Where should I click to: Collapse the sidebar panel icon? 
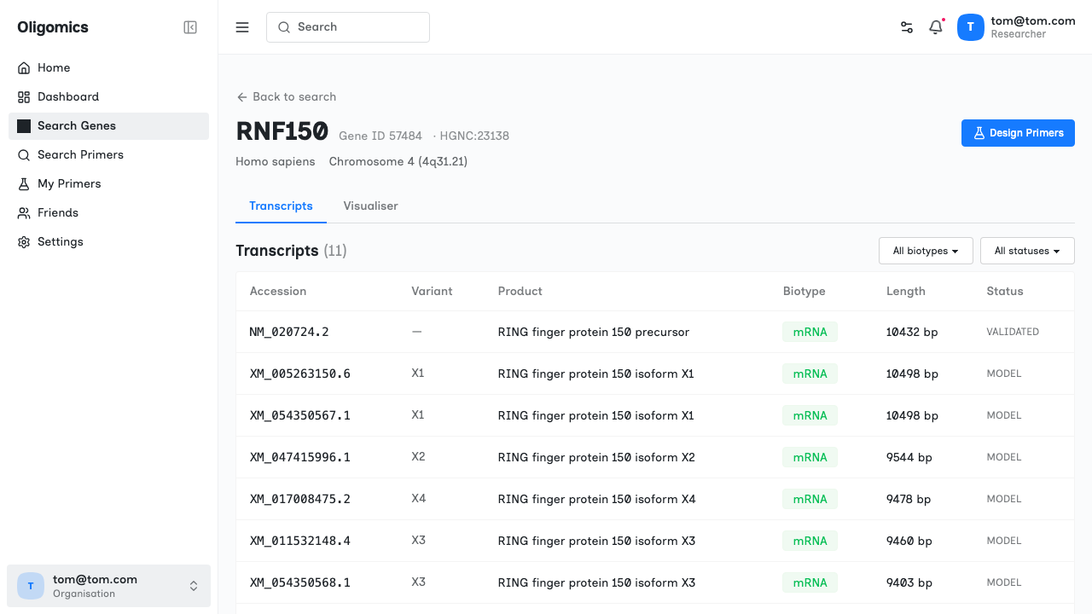(x=190, y=27)
